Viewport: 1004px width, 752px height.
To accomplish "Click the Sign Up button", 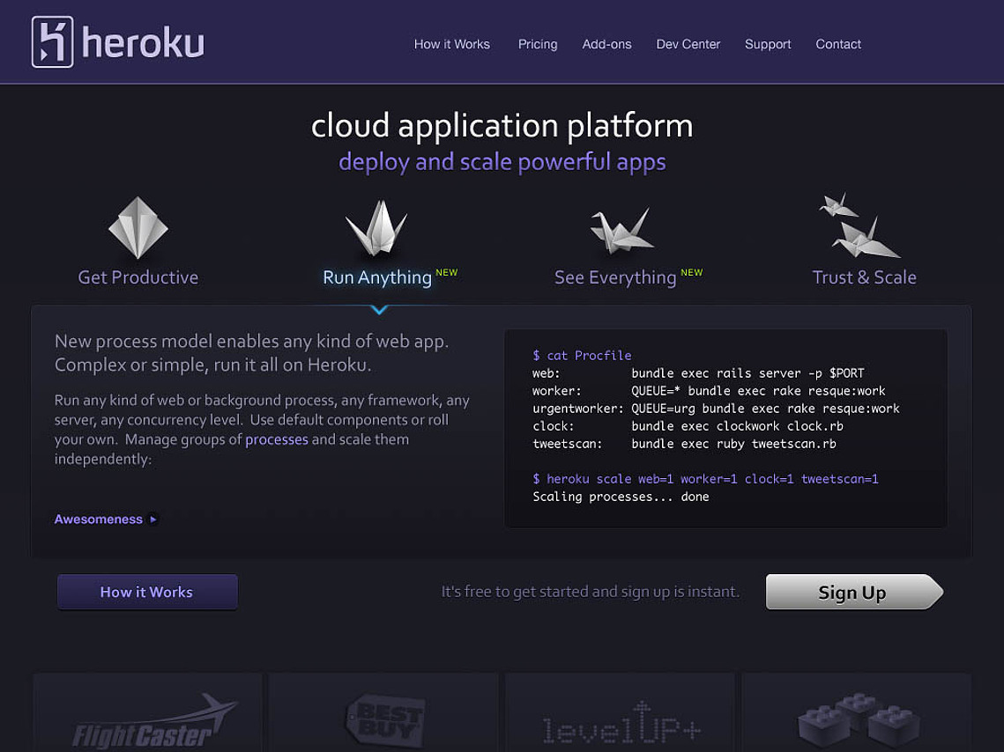I will coord(855,592).
